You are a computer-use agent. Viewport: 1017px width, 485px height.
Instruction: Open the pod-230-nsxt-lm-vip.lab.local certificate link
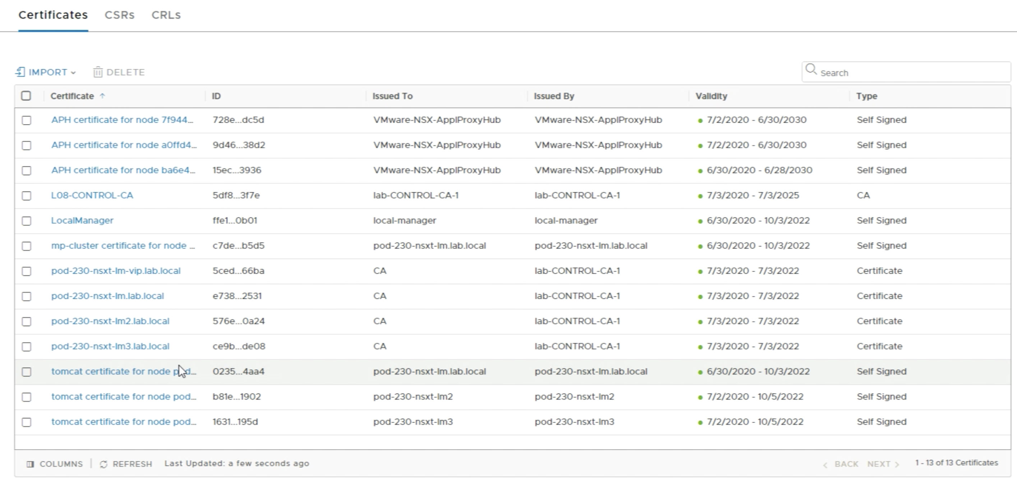[x=116, y=271]
